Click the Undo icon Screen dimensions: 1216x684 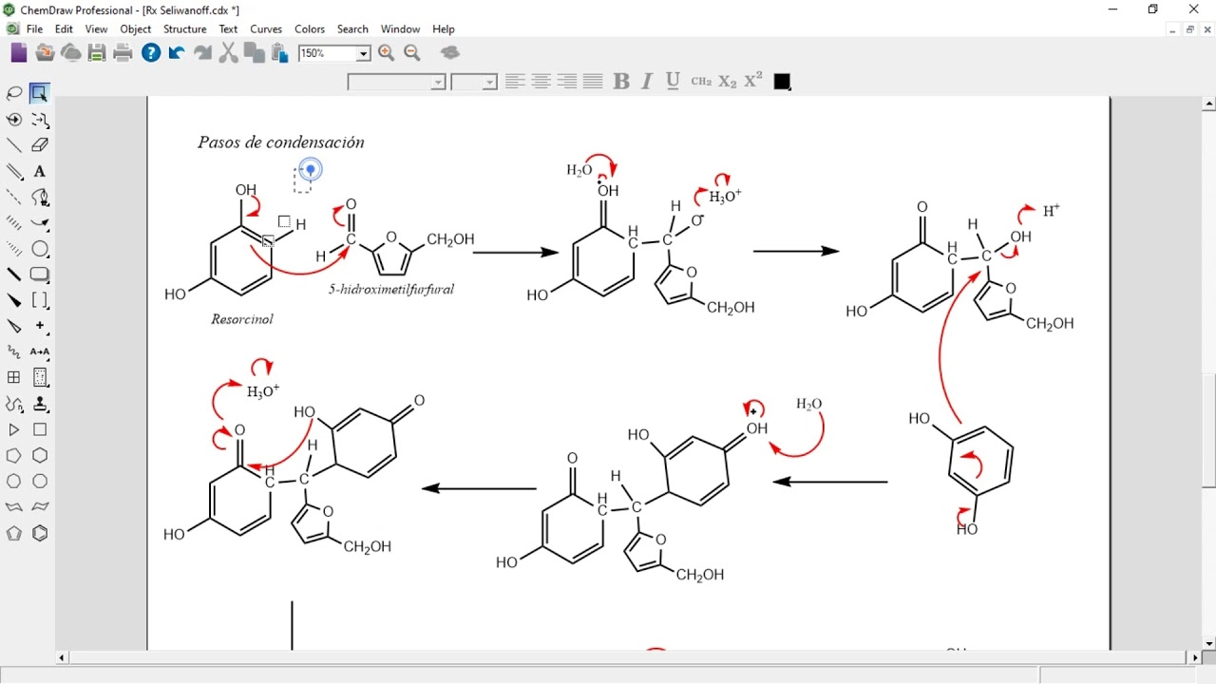coord(177,53)
